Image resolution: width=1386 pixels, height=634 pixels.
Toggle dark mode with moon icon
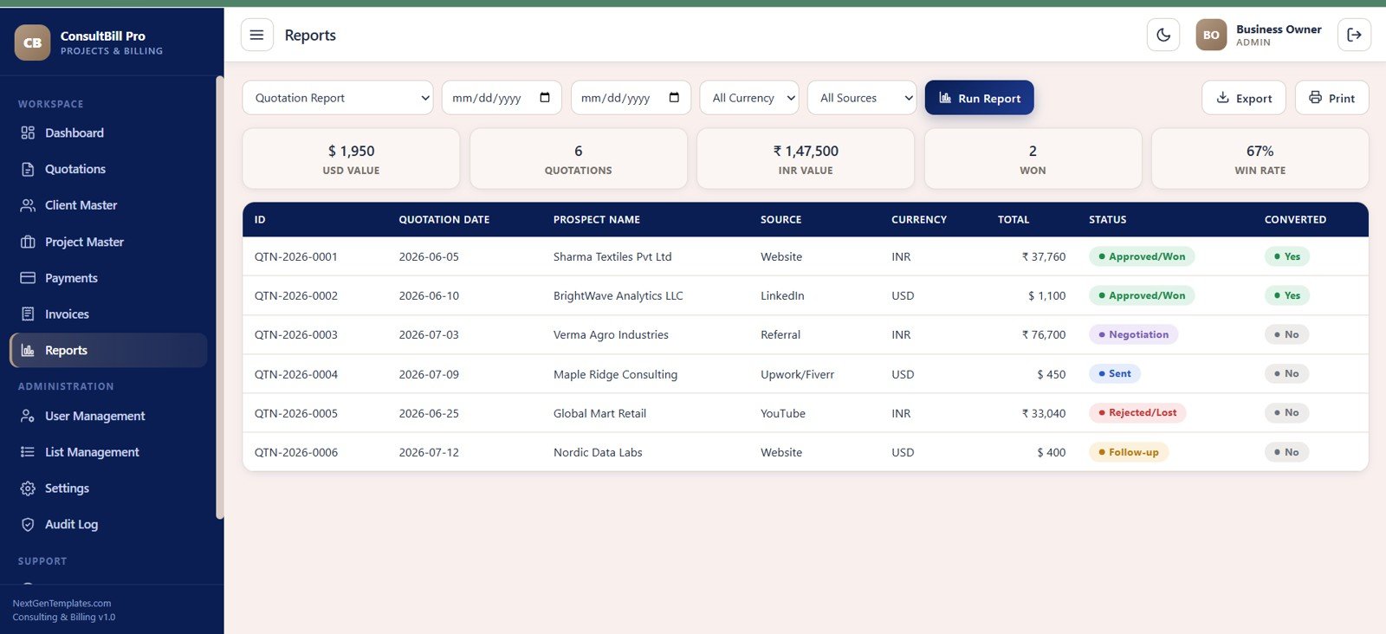click(x=1163, y=35)
